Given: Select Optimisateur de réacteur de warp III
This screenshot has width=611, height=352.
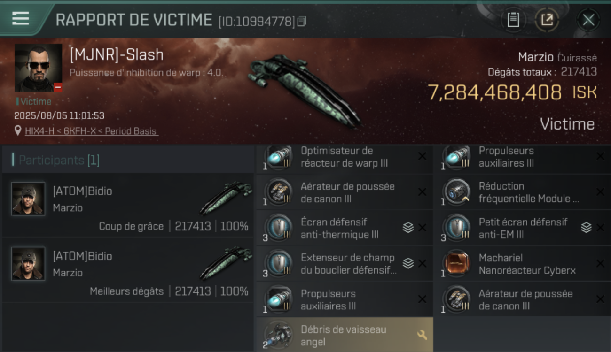Looking at the screenshot, I should (344, 157).
